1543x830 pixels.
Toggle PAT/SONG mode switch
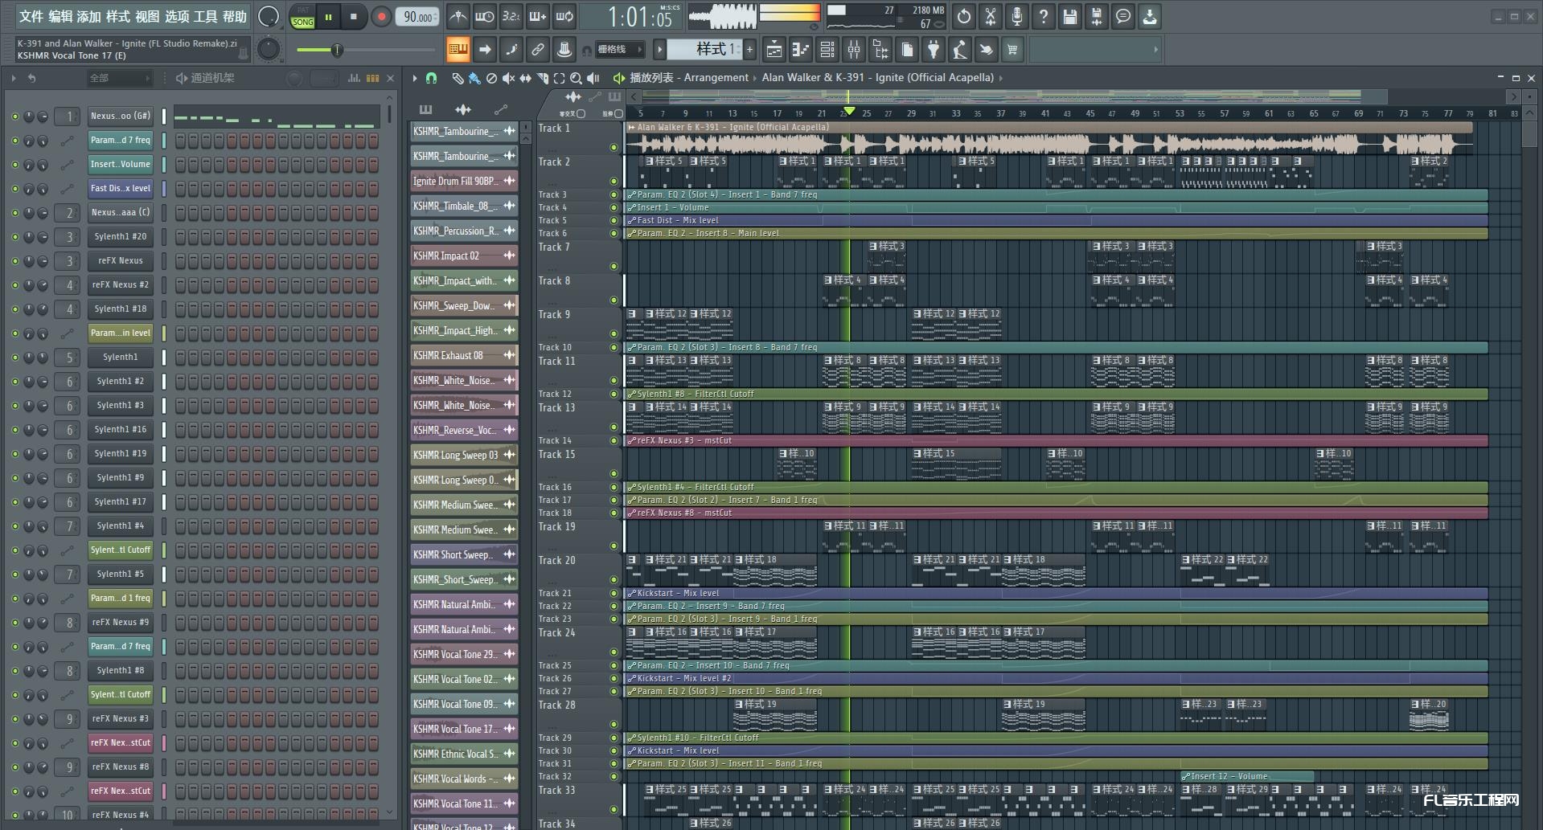302,17
